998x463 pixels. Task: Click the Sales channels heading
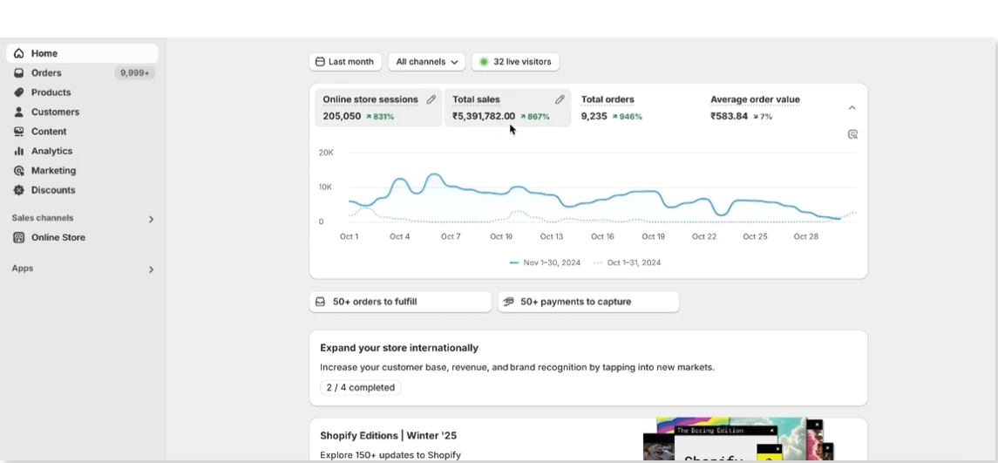click(43, 218)
